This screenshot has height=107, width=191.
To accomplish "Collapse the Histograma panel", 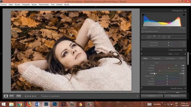I will coord(185,11).
